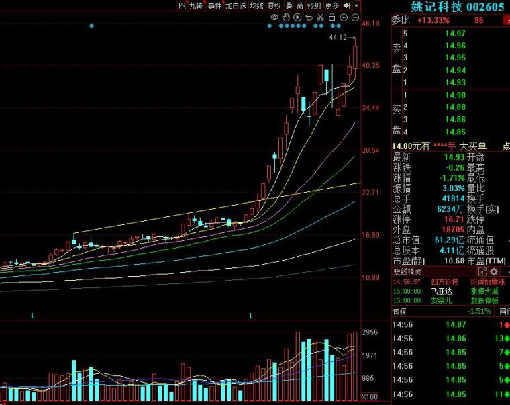Click the 委比 +13.33% value

[x=433, y=20]
